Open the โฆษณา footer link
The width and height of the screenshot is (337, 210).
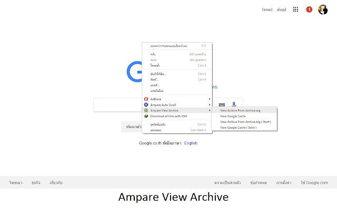click(16, 183)
